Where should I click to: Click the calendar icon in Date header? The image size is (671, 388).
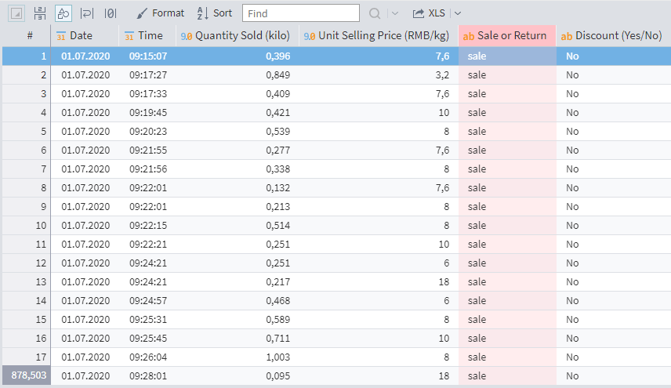tap(61, 36)
